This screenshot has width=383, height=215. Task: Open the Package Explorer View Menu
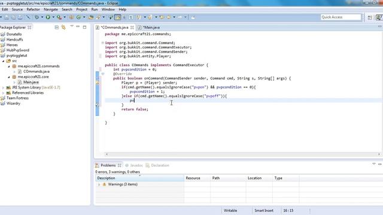coord(72,26)
